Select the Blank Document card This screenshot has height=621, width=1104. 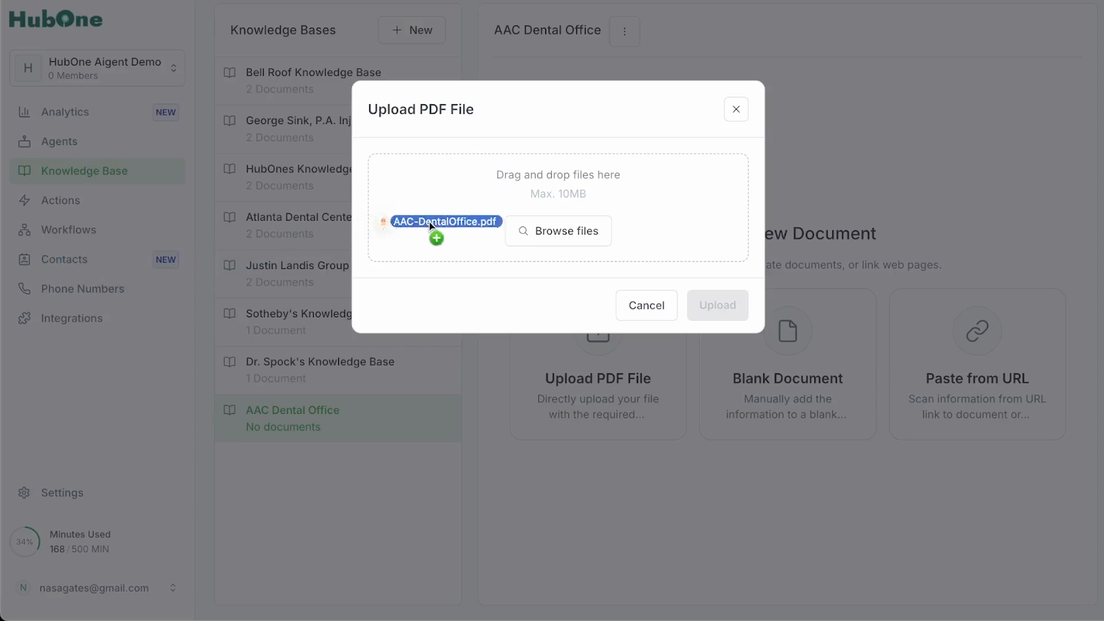(787, 364)
